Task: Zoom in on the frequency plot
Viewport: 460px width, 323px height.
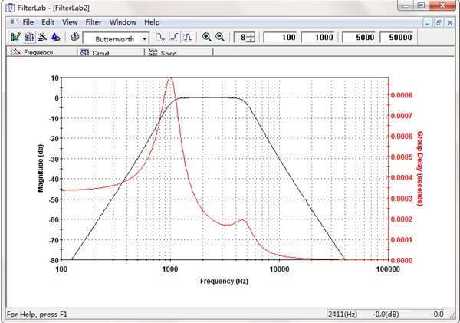Action: tap(206, 37)
